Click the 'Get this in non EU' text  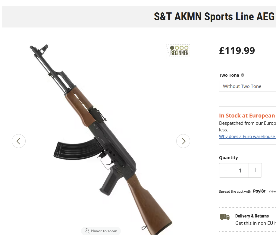tap(256, 223)
